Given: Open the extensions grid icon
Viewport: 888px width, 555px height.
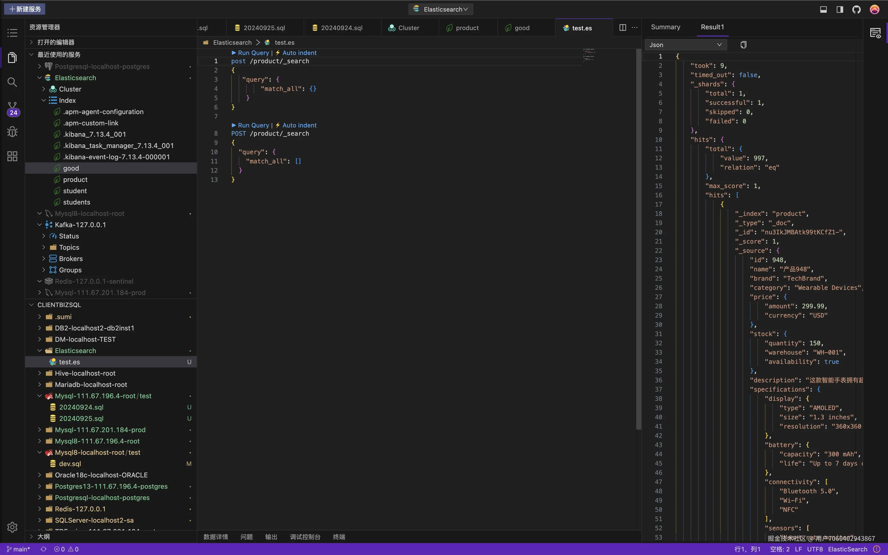Looking at the screenshot, I should (x=12, y=156).
